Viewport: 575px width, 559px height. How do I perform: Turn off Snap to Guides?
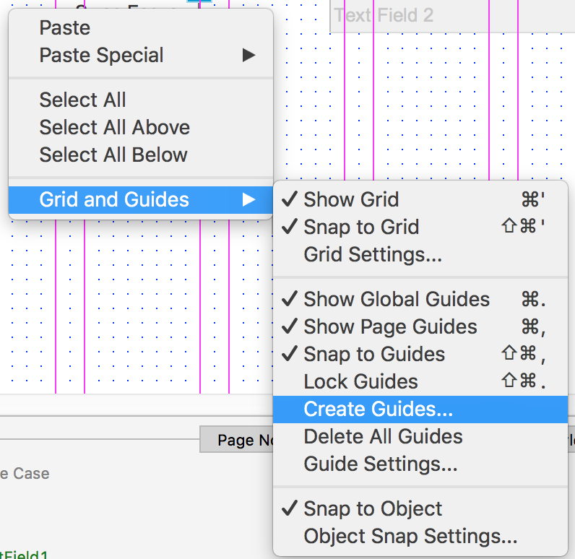click(374, 355)
